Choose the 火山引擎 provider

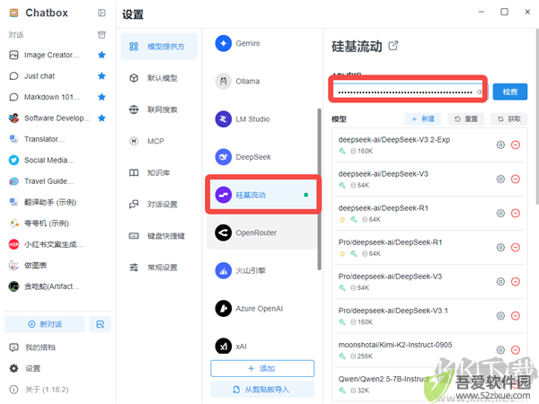261,271
